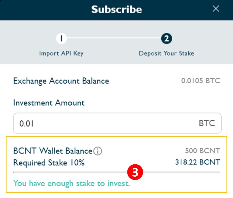Click the Investment Amount input field
Viewport: 233px width, 198px height.
coord(117,123)
